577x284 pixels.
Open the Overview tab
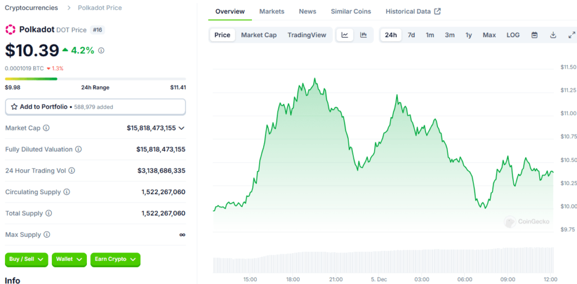(x=230, y=11)
